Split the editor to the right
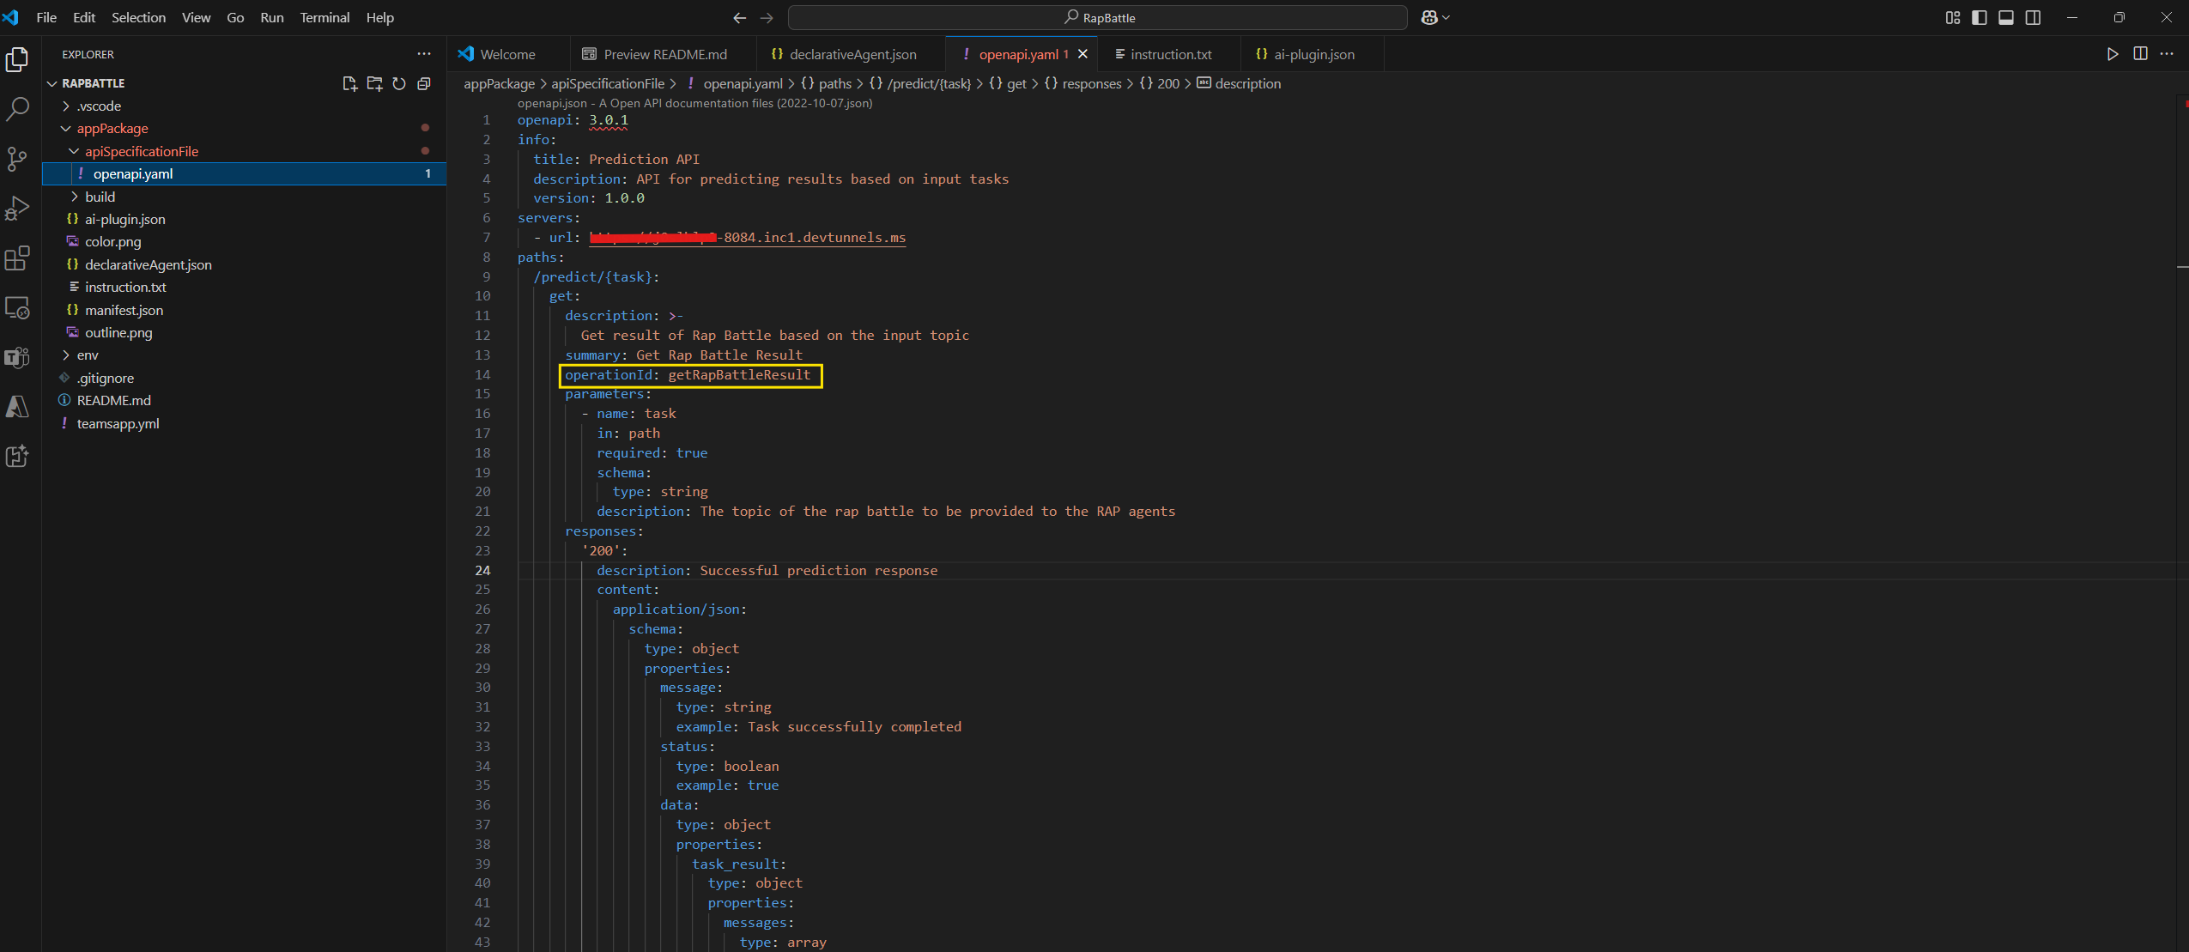This screenshot has width=2189, height=952. pos(2140,54)
